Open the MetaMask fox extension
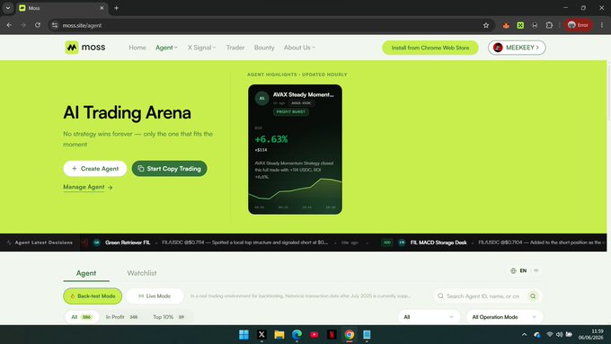The width and height of the screenshot is (611, 344). (506, 25)
